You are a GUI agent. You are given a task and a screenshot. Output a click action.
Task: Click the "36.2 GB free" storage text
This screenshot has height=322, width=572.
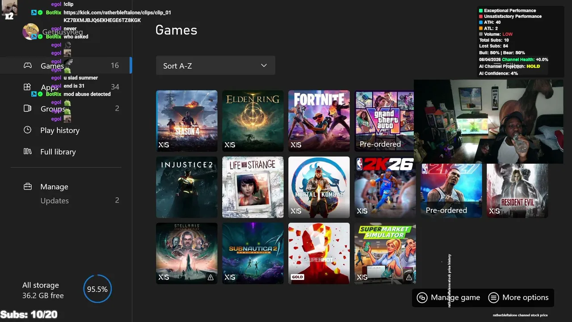[43, 296]
